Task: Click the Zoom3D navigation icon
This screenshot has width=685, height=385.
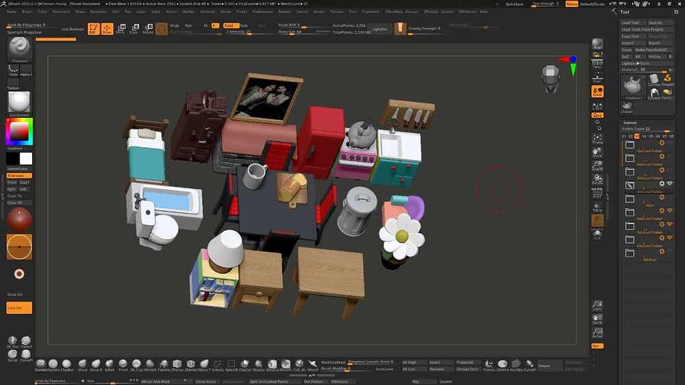Action: pyautogui.click(x=597, y=166)
